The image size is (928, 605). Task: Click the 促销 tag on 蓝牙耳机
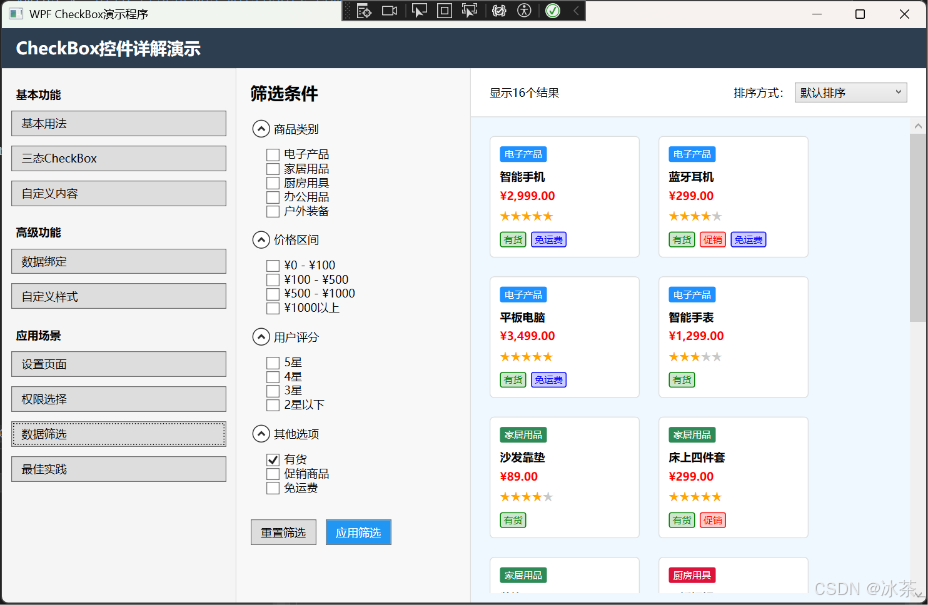click(x=713, y=240)
